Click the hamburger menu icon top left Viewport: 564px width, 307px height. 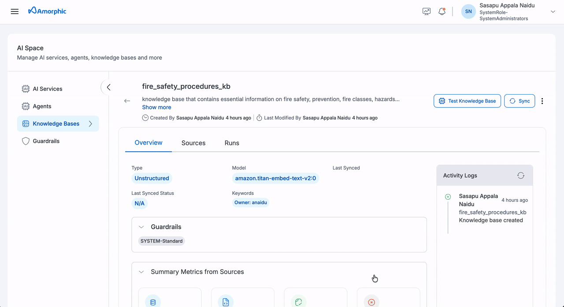pos(15,11)
